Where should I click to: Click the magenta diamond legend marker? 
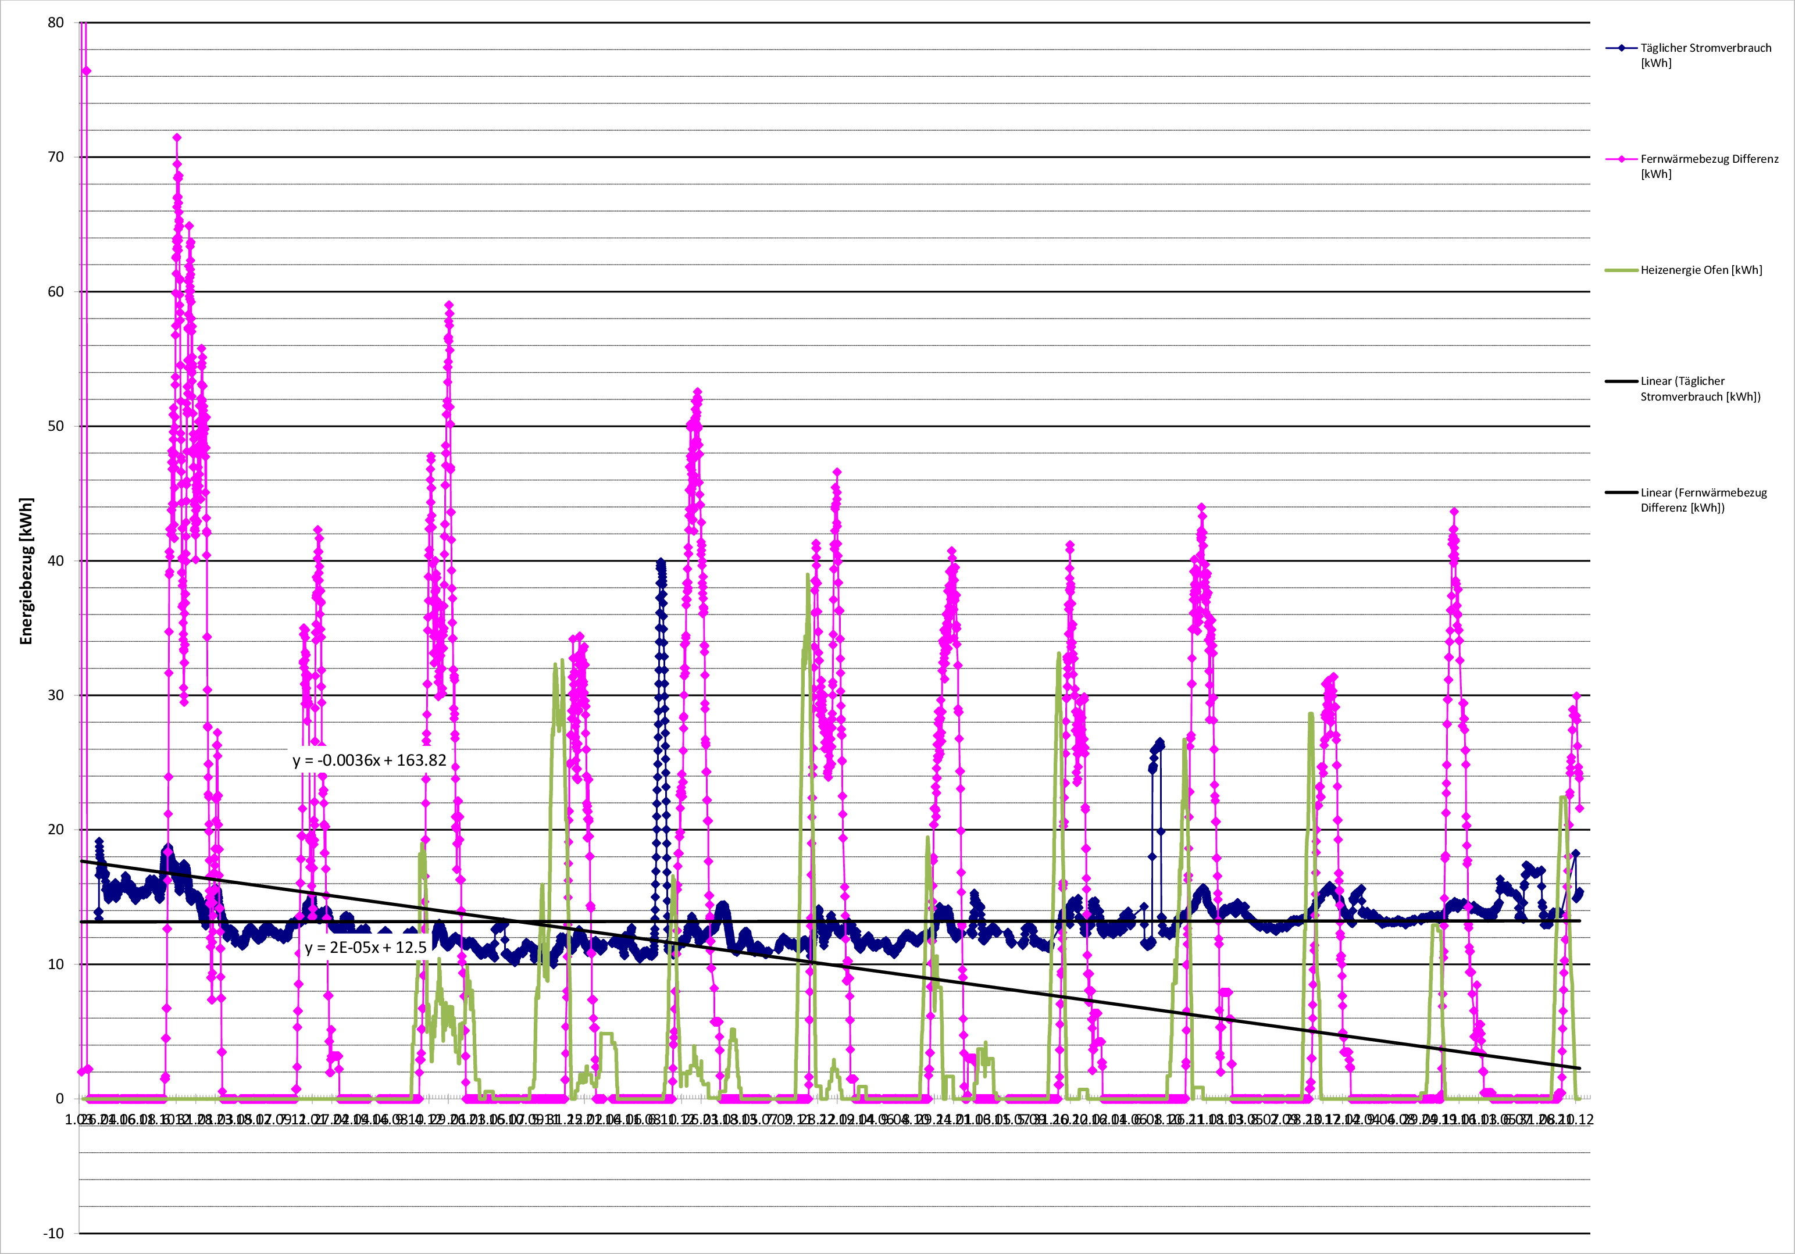pyautogui.click(x=1622, y=159)
